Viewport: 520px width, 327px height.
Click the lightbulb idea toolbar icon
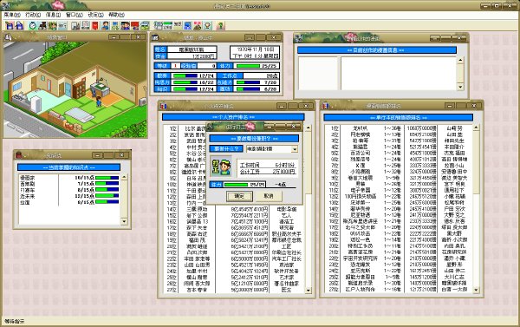pos(207,25)
